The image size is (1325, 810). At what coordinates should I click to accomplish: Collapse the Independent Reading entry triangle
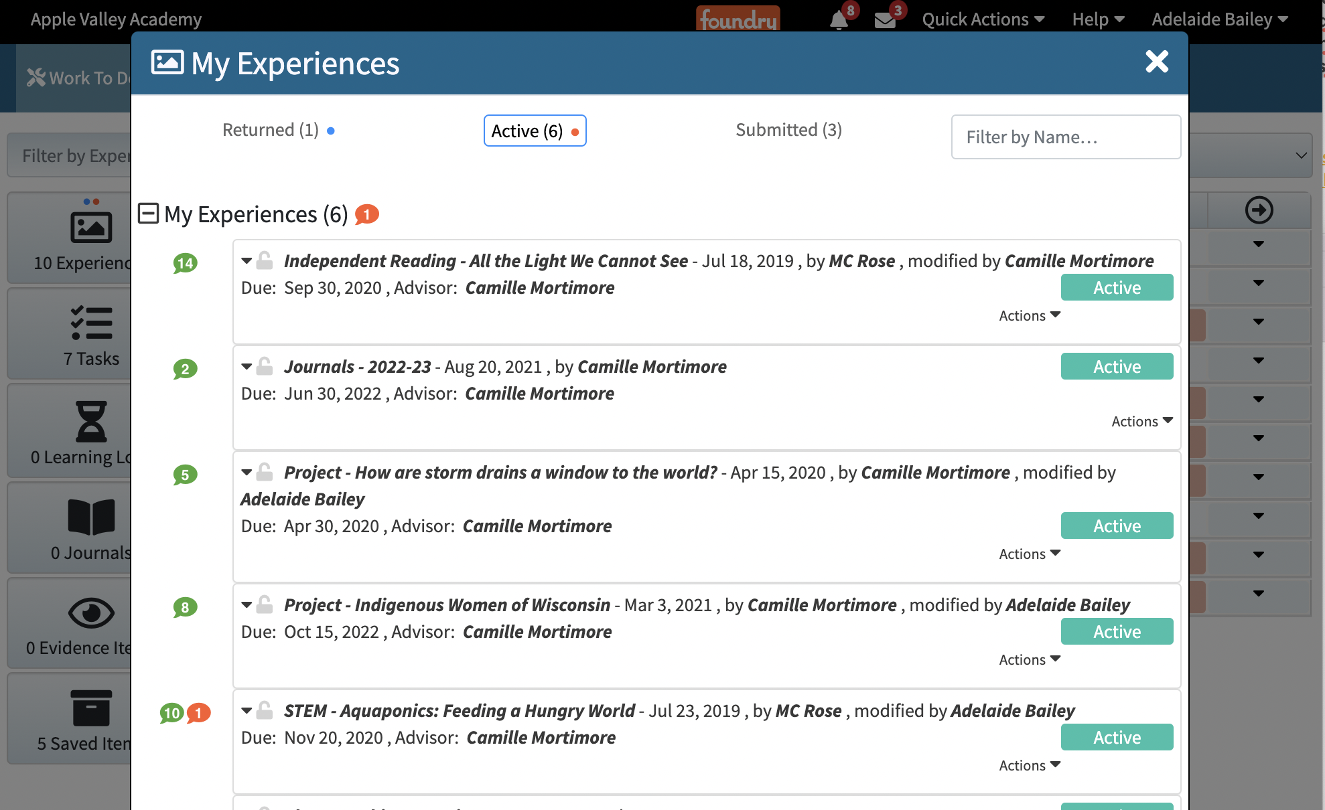point(247,261)
